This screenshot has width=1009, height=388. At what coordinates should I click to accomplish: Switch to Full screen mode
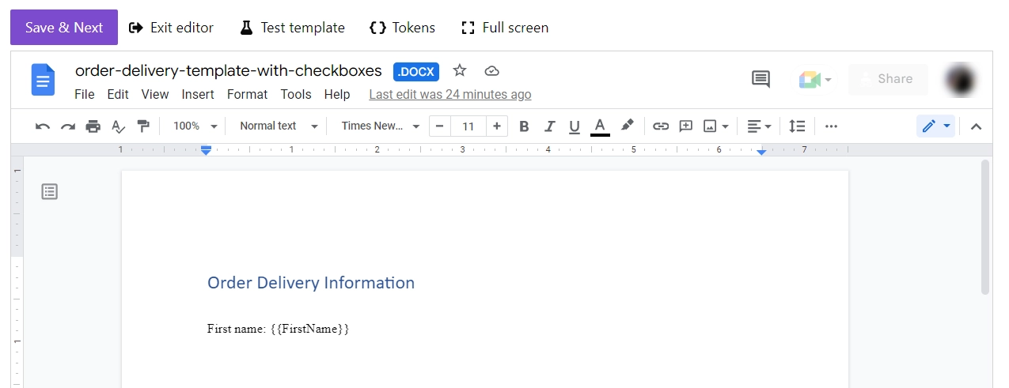click(505, 28)
